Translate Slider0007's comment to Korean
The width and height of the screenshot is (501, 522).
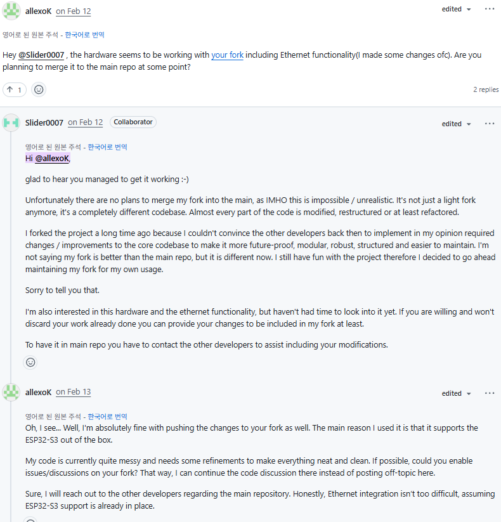coord(107,147)
